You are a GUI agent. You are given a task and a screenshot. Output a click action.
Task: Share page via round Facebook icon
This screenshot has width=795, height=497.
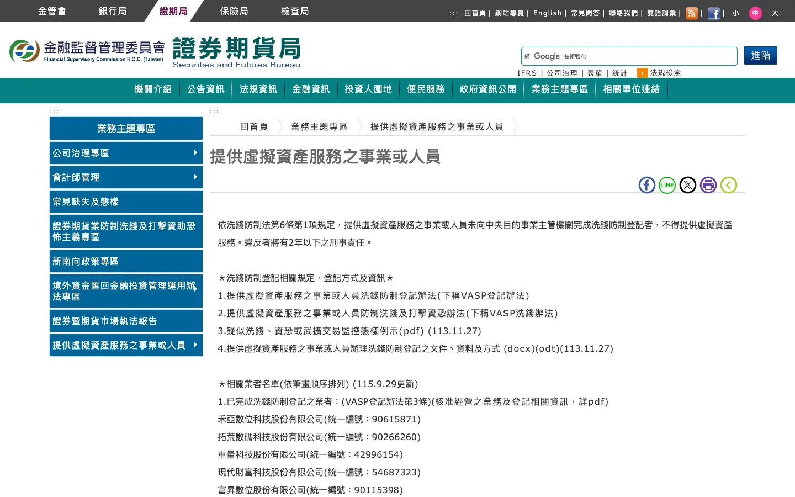pyautogui.click(x=647, y=185)
